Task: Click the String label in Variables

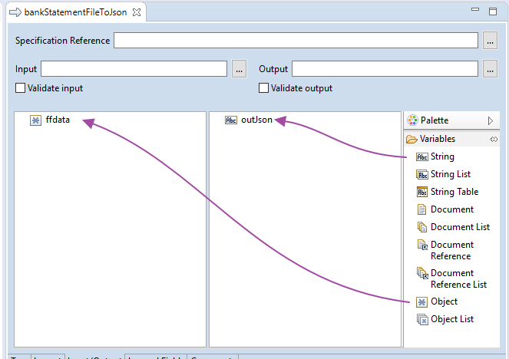Action: pyautogui.click(x=442, y=156)
